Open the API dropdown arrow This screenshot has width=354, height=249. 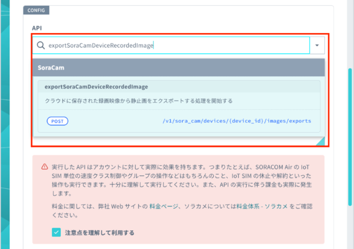[317, 45]
